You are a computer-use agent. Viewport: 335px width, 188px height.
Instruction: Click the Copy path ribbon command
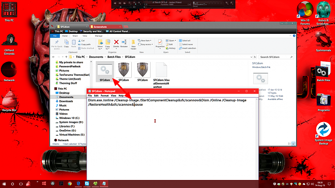(x=84, y=45)
